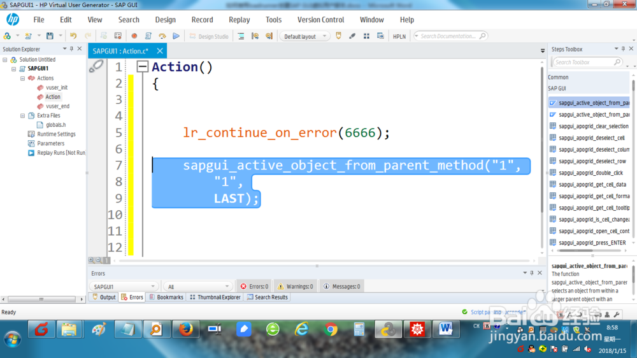Click in the Search Toolbox field
This screenshot has width=637, height=358.
587,62
